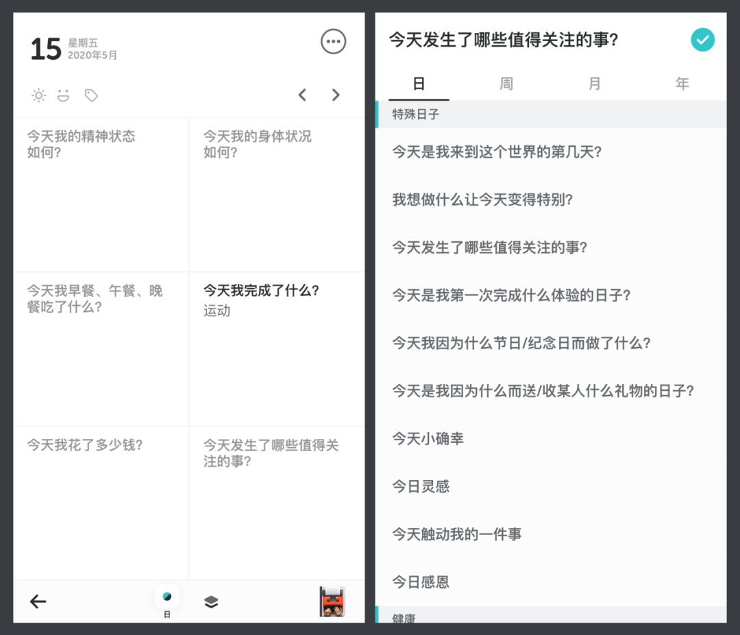The height and width of the screenshot is (635, 740).
Task: Select the 今日灵感 item
Action: point(551,487)
